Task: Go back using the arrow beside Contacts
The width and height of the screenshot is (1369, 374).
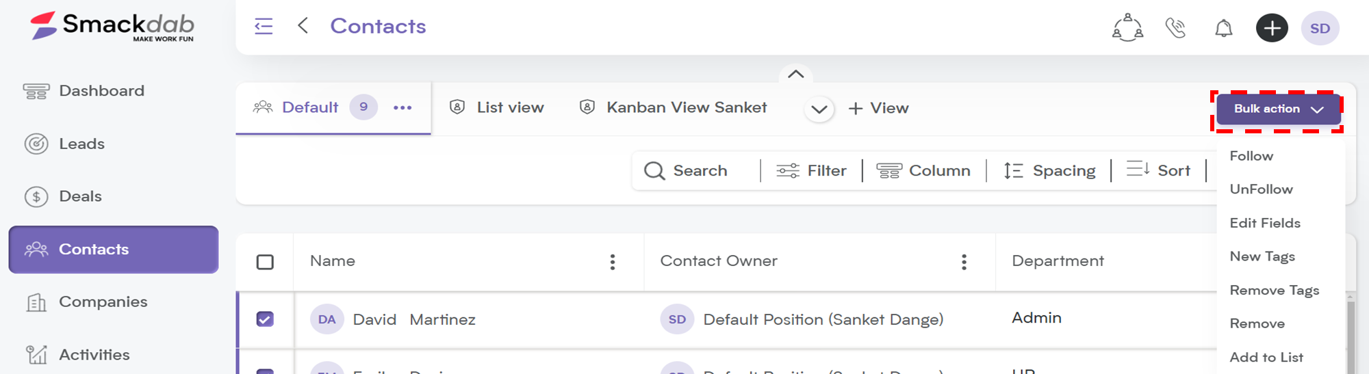Action: pyautogui.click(x=303, y=26)
